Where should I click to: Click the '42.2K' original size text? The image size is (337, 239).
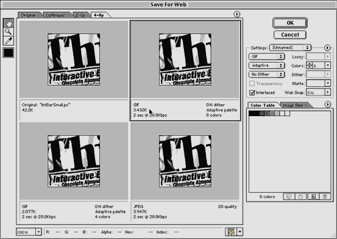point(27,110)
